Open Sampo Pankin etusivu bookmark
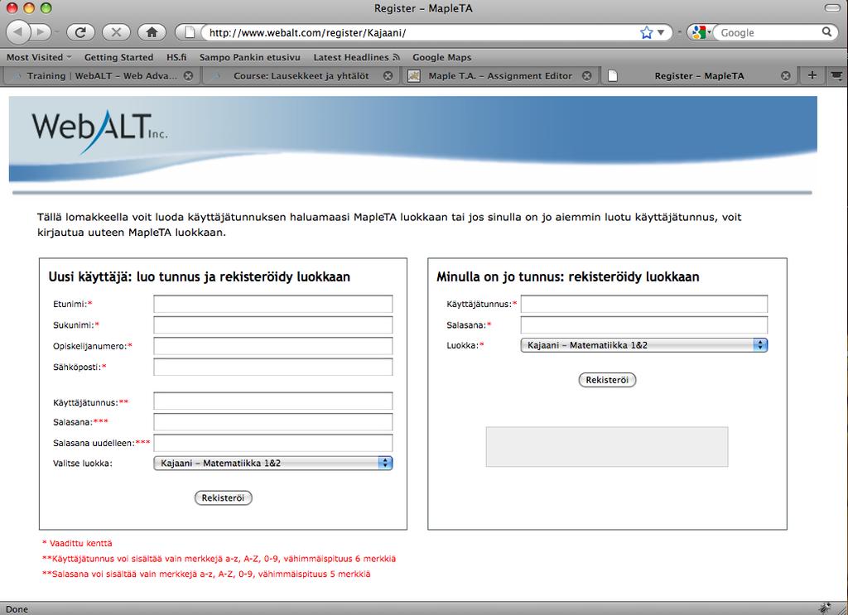This screenshot has height=615, width=848. tap(250, 57)
